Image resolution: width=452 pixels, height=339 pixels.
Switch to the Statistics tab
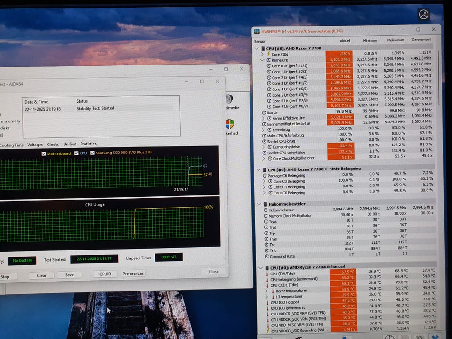point(88,144)
